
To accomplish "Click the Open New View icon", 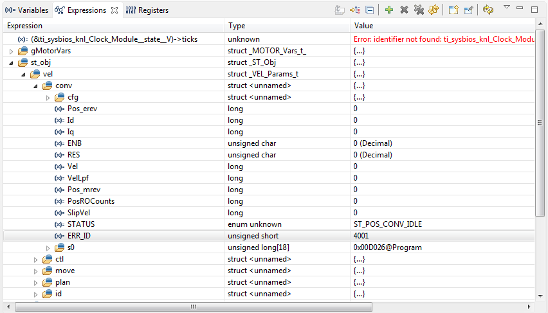I will [x=453, y=10].
